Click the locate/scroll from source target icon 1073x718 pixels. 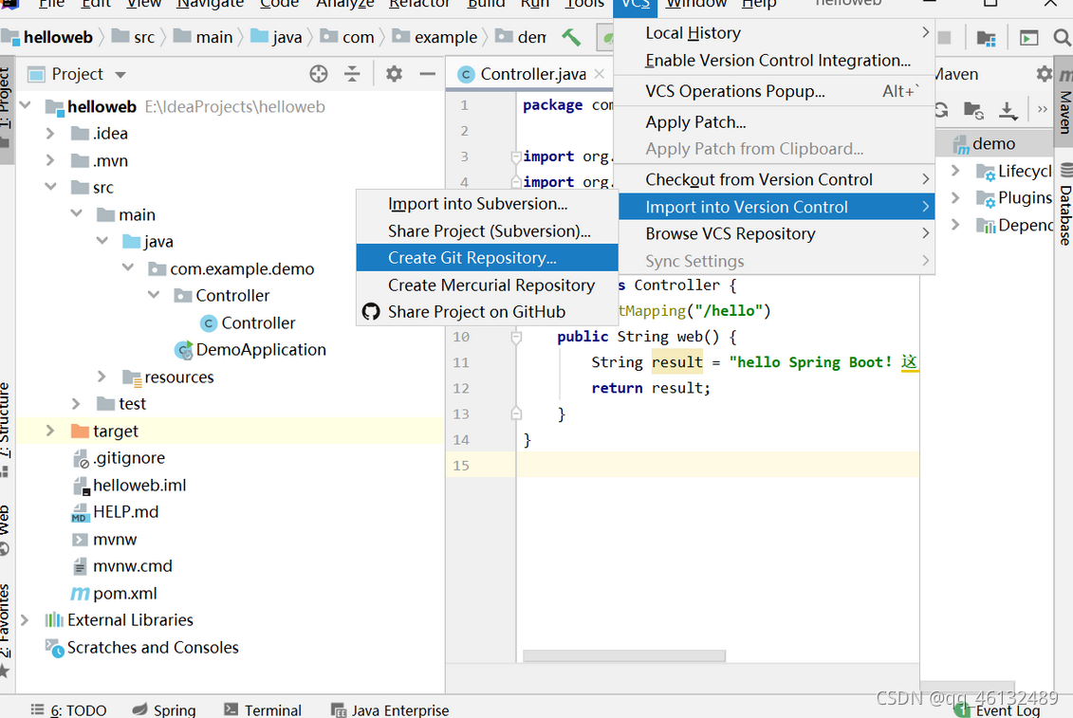pyautogui.click(x=318, y=74)
